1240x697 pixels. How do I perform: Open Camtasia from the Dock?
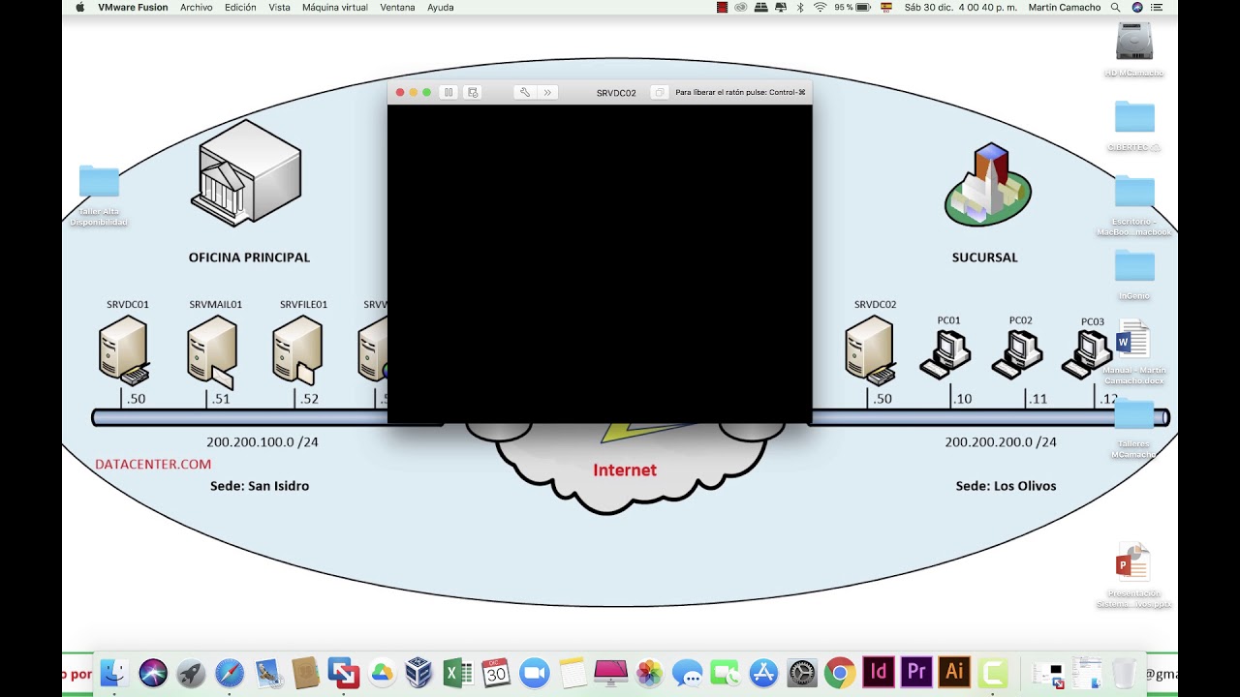(x=993, y=672)
